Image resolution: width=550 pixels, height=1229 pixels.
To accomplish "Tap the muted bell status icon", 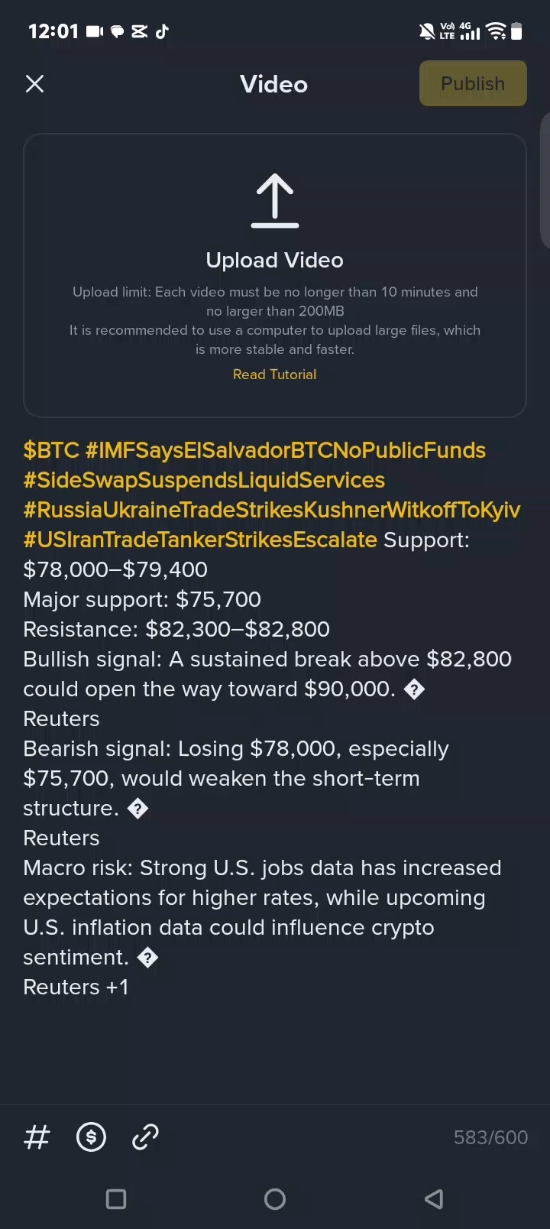I will click(x=427, y=31).
